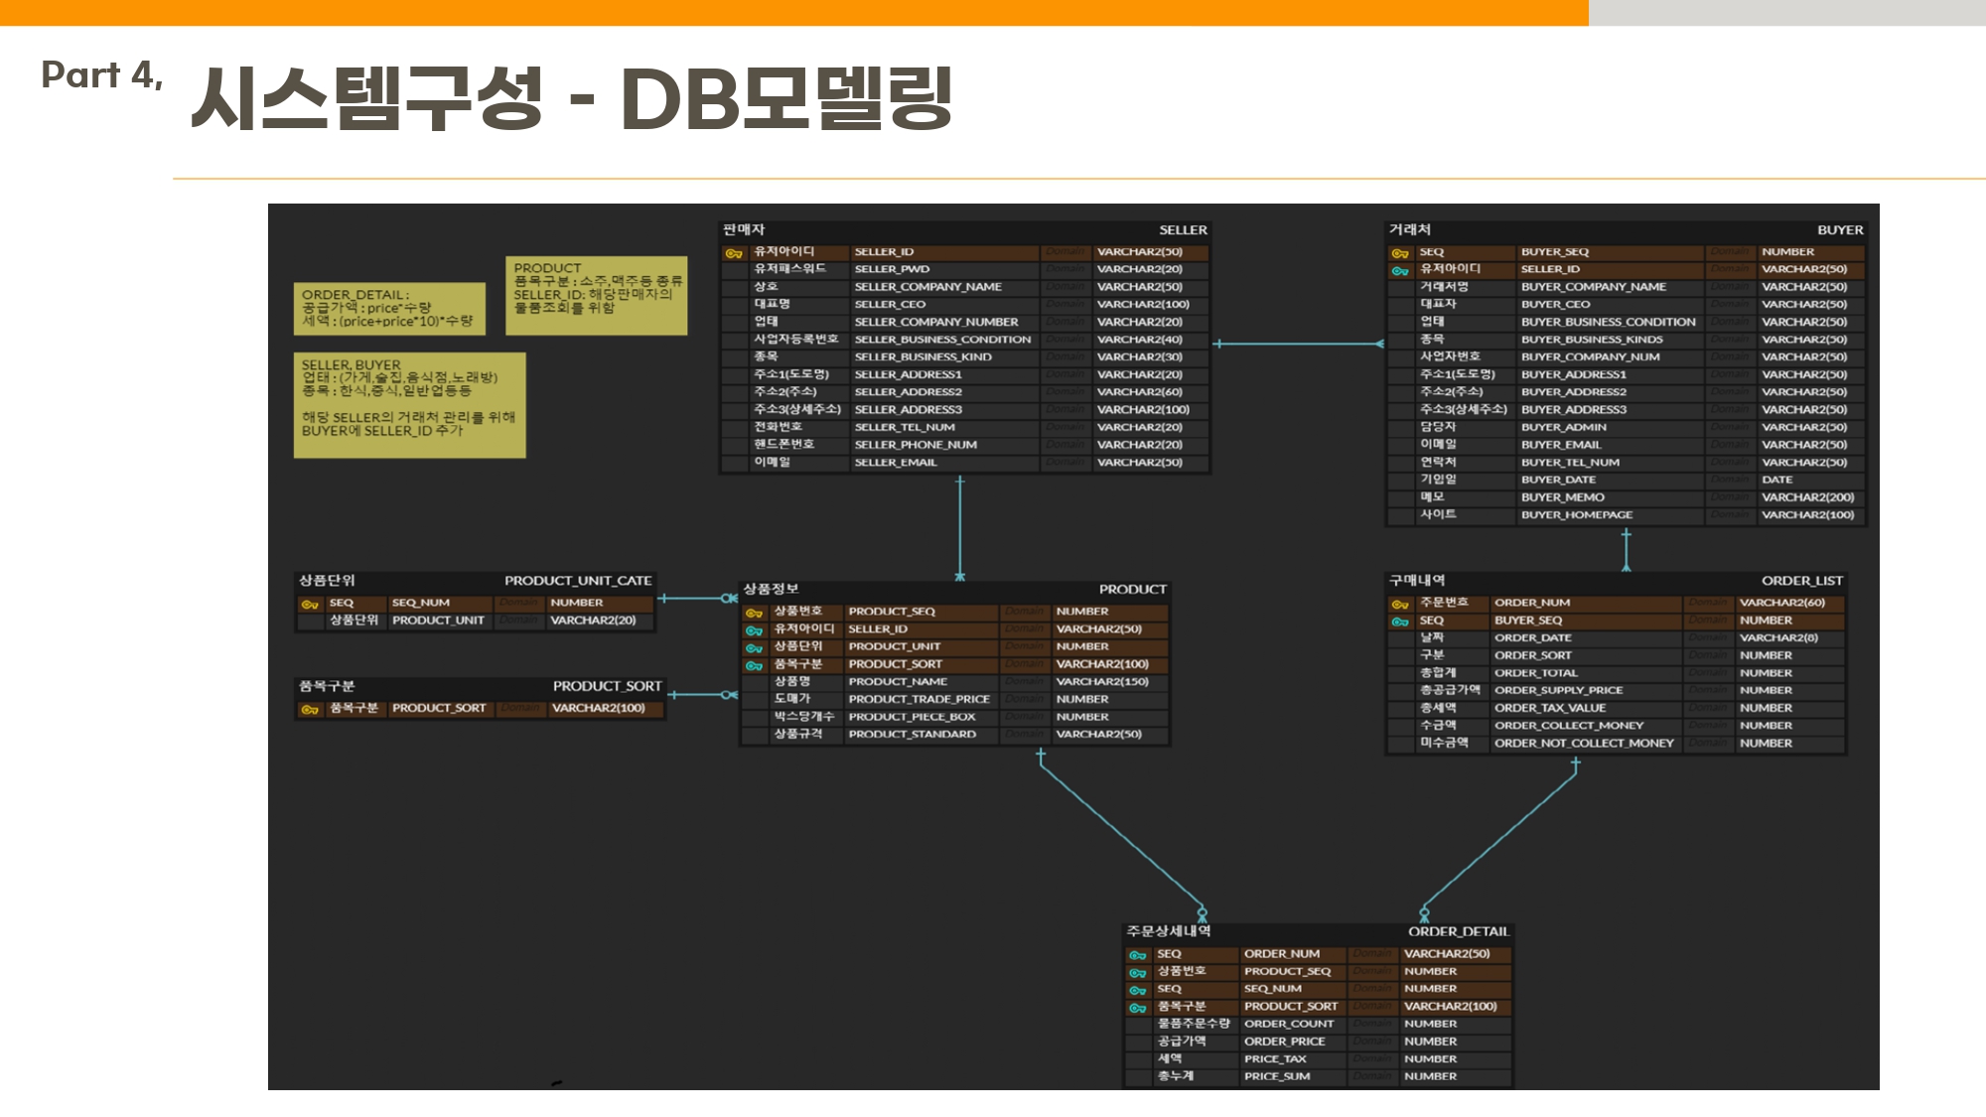Screen dimensions: 1986x1117
Task: Click the yellow PRODUCT memo note
Action: [x=596, y=295]
